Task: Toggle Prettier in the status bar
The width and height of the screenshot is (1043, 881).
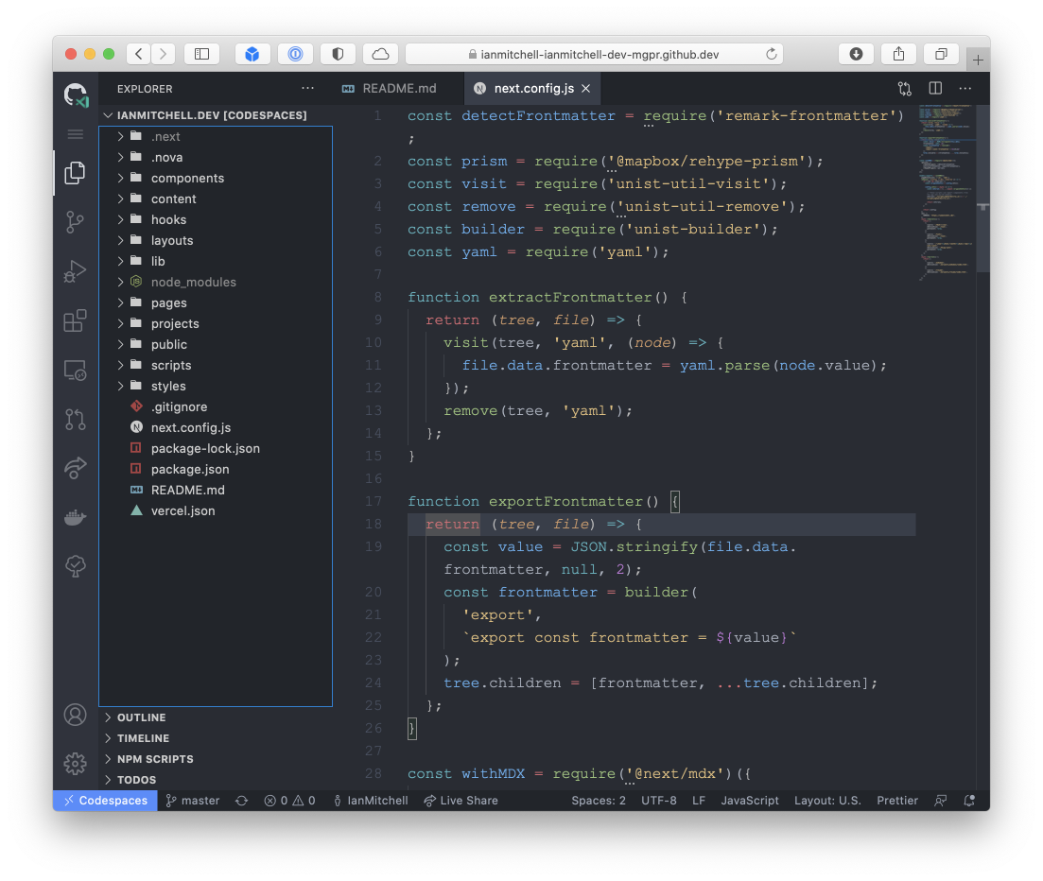Action: [896, 801]
